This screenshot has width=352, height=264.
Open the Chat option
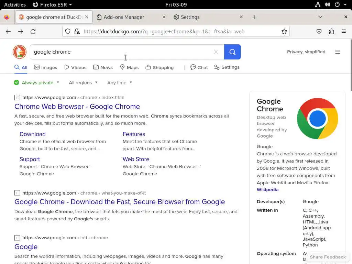199,67
